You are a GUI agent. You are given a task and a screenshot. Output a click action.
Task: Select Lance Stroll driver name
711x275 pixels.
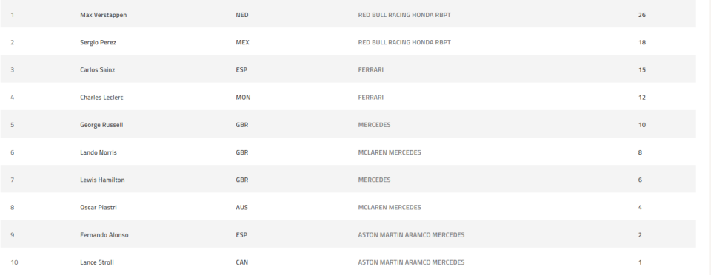[97, 262]
